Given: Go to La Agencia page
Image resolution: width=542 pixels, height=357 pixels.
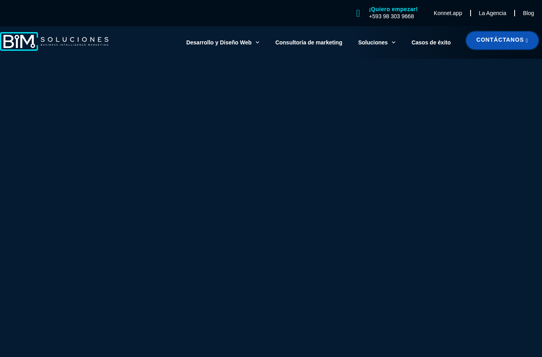Looking at the screenshot, I should (492, 13).
